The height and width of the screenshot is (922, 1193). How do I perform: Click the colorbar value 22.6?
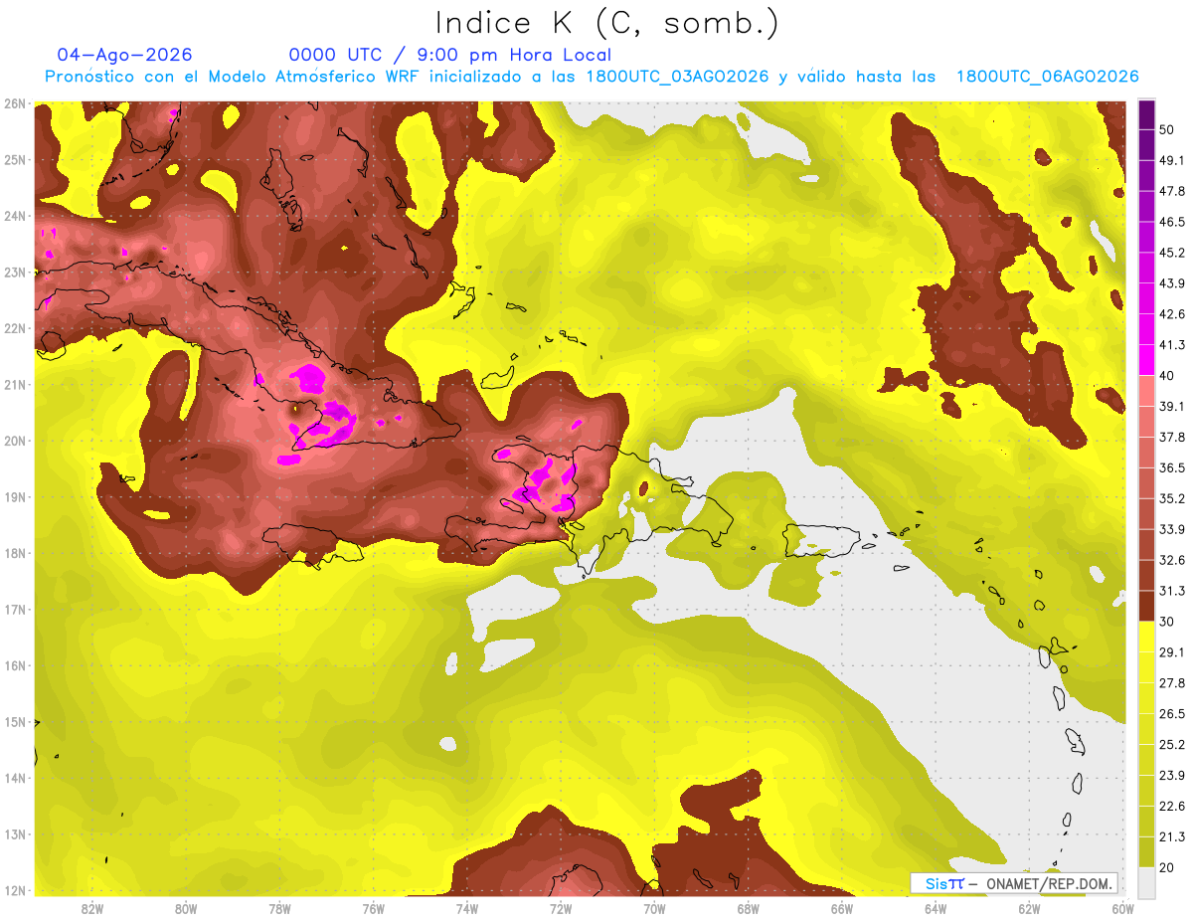click(x=1172, y=806)
